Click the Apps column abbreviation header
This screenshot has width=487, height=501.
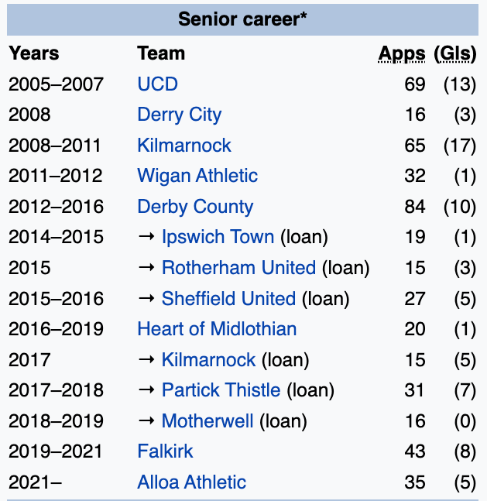point(402,53)
